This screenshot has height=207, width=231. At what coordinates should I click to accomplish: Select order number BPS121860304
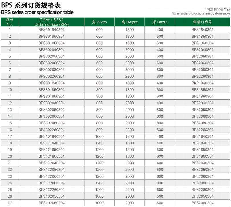click(51, 156)
